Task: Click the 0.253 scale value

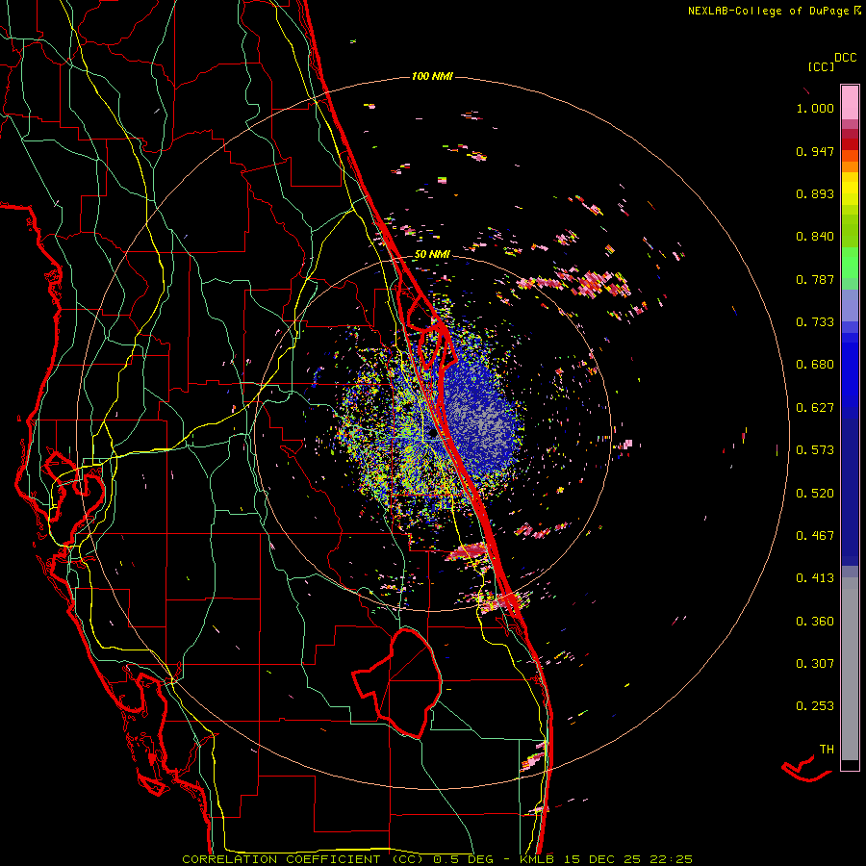Action: (815, 706)
